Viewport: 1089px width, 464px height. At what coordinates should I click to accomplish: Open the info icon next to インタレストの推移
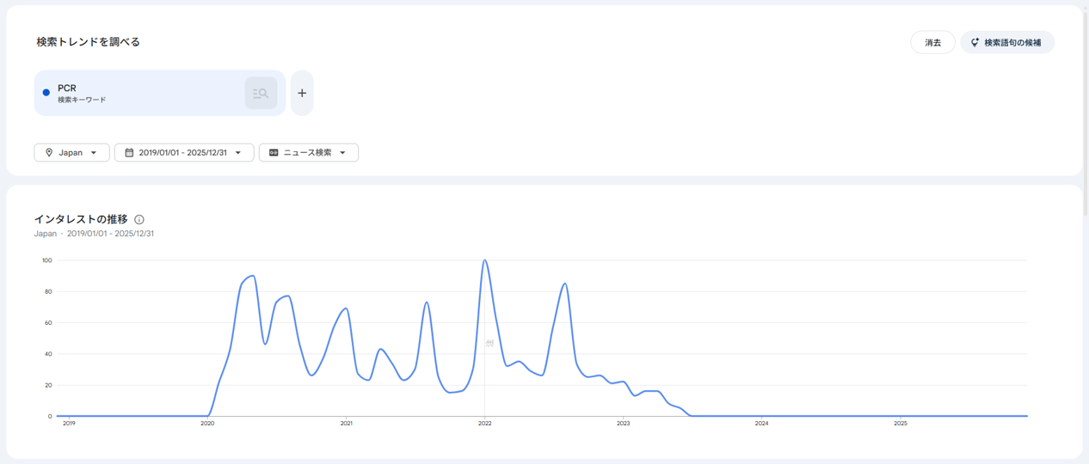pyautogui.click(x=139, y=220)
